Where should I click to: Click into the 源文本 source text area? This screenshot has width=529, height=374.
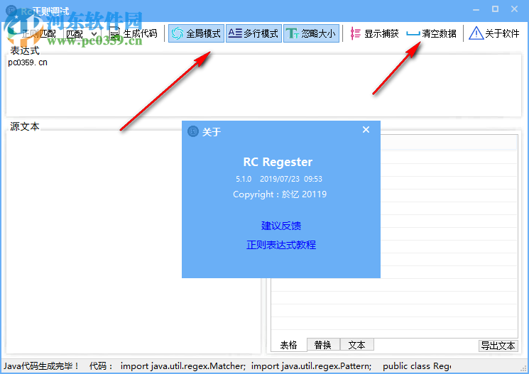[x=133, y=242]
